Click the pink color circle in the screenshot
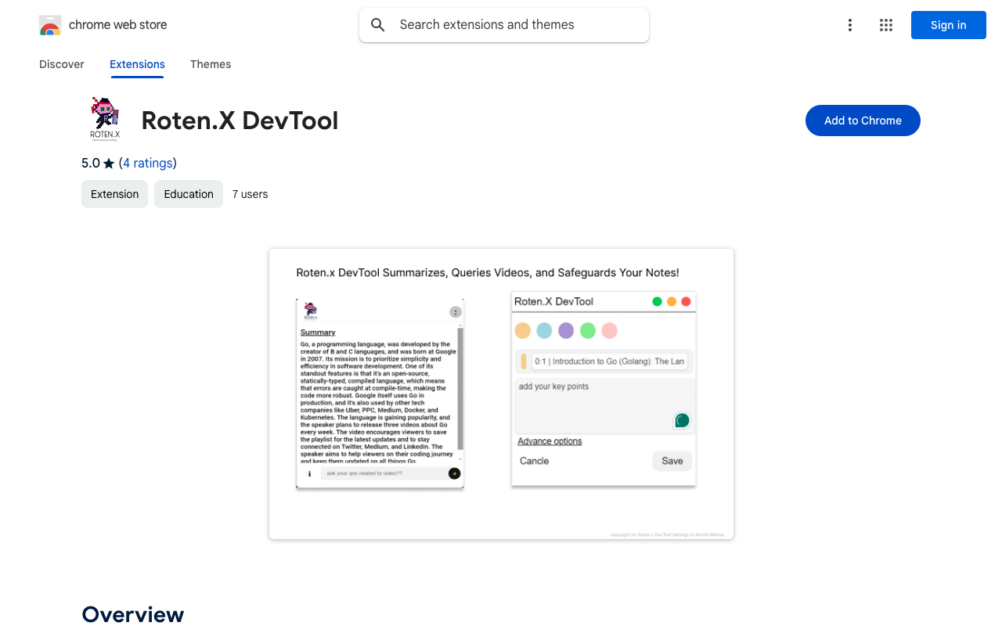 pyautogui.click(x=610, y=330)
